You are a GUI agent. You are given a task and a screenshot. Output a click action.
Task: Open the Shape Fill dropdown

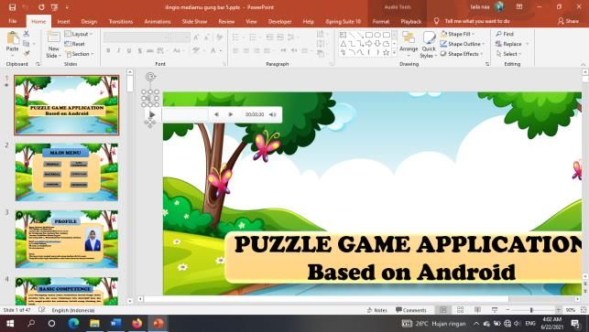coord(457,34)
